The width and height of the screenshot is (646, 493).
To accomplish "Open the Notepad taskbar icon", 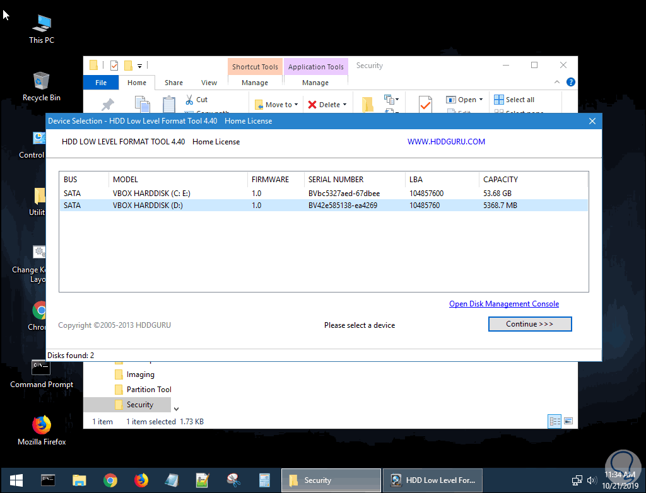I will coord(172,480).
